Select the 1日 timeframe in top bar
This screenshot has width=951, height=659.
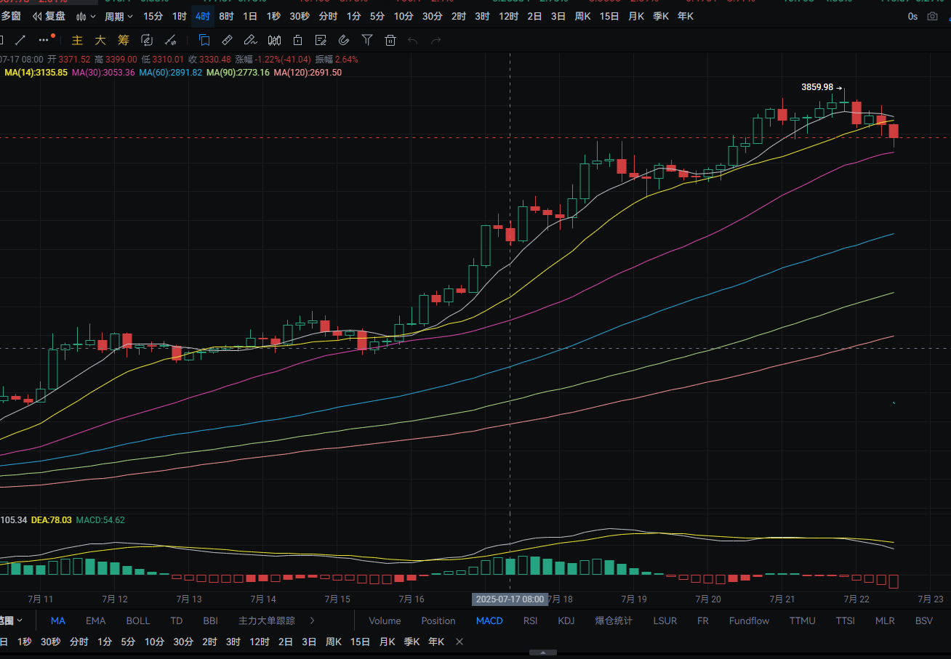250,16
